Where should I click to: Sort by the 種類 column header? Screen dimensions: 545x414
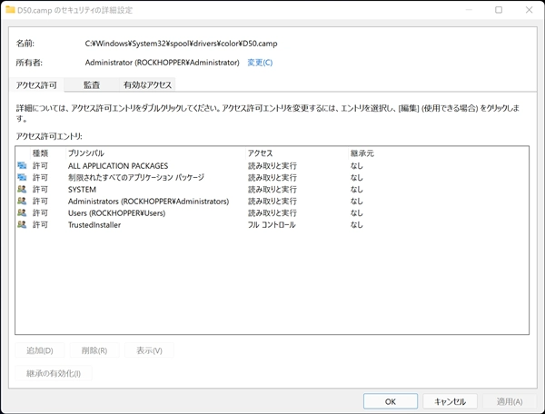click(47, 153)
